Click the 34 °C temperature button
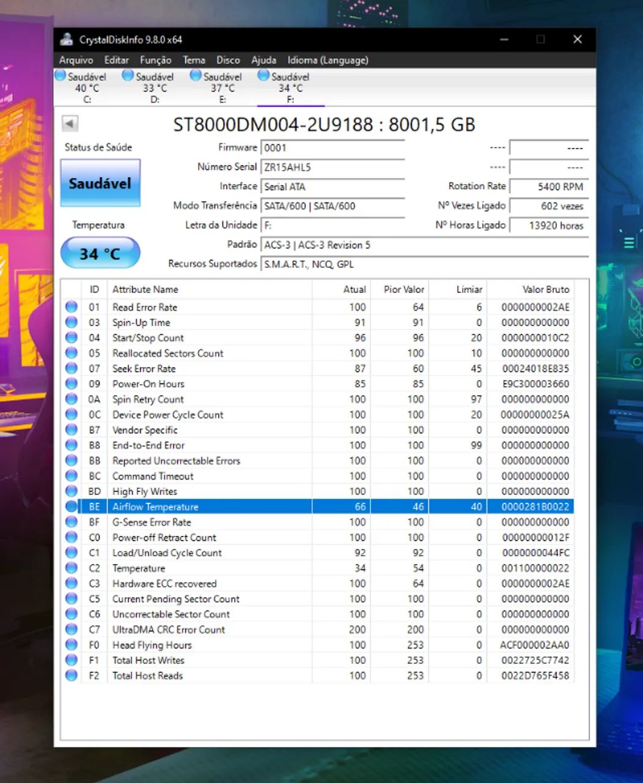Image resolution: width=643 pixels, height=783 pixels. [x=100, y=253]
